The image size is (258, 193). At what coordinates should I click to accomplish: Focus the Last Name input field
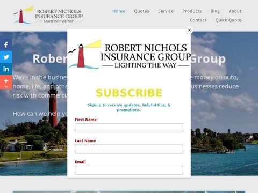click(129, 149)
